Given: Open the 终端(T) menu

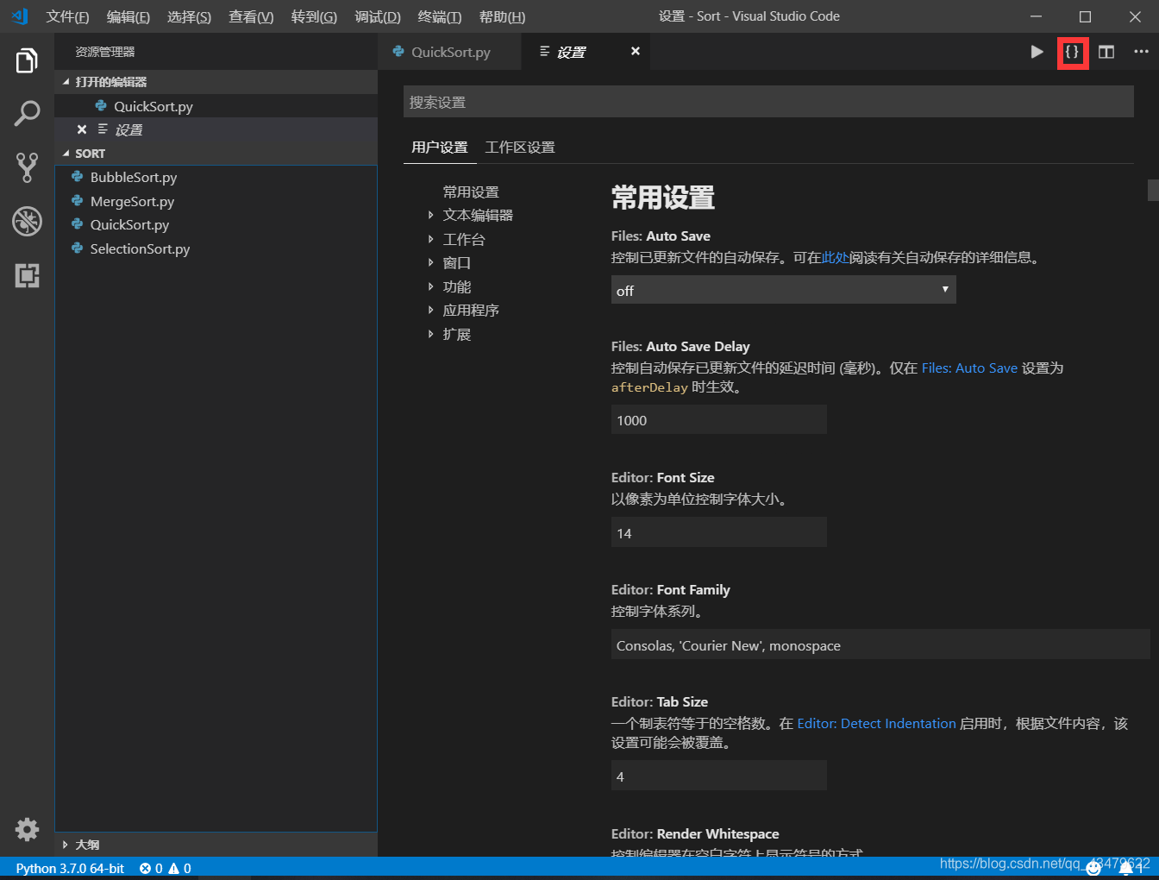Looking at the screenshot, I should click(440, 16).
